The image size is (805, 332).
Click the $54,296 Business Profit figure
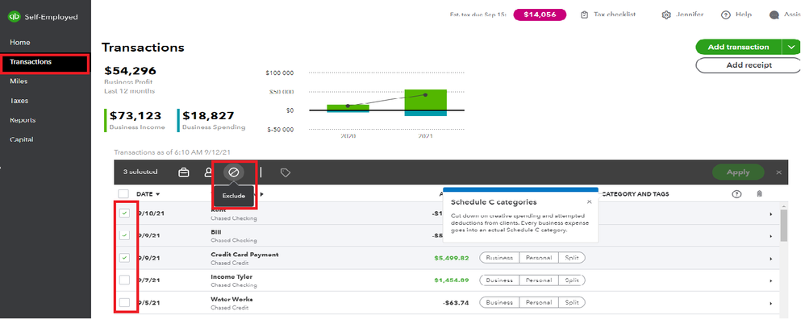[x=131, y=71]
